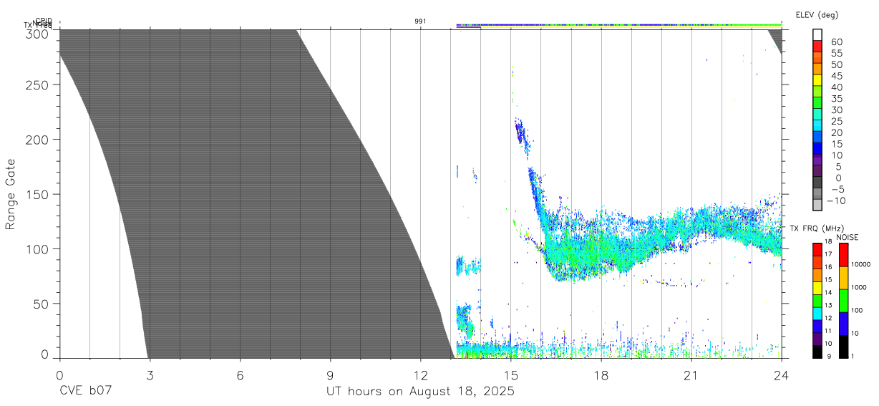The image size is (879, 406).
Task: Select the black 9–10 swatch in TX FRQ bar
Action: coord(817,352)
